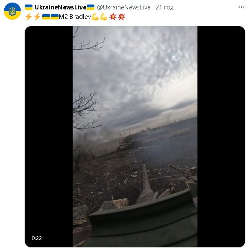Click the second flexed biceps emoji
Screen dimensions: 252x252
point(104,17)
